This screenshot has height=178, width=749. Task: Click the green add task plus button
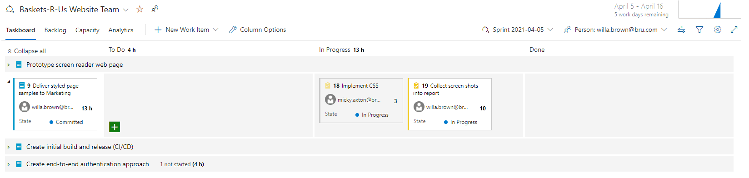[115, 127]
